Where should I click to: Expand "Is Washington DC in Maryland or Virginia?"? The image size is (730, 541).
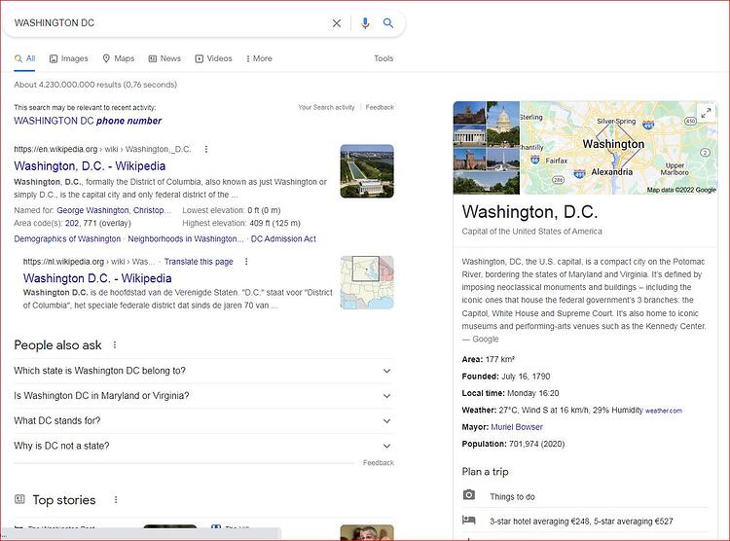(204, 396)
